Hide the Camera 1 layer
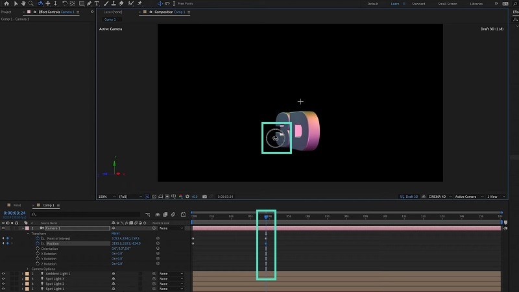This screenshot has height=292, width=519. [3, 228]
